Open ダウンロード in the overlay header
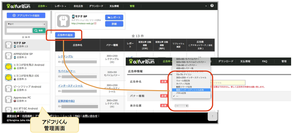Screen dimensions: 293x134 click(226, 61)
